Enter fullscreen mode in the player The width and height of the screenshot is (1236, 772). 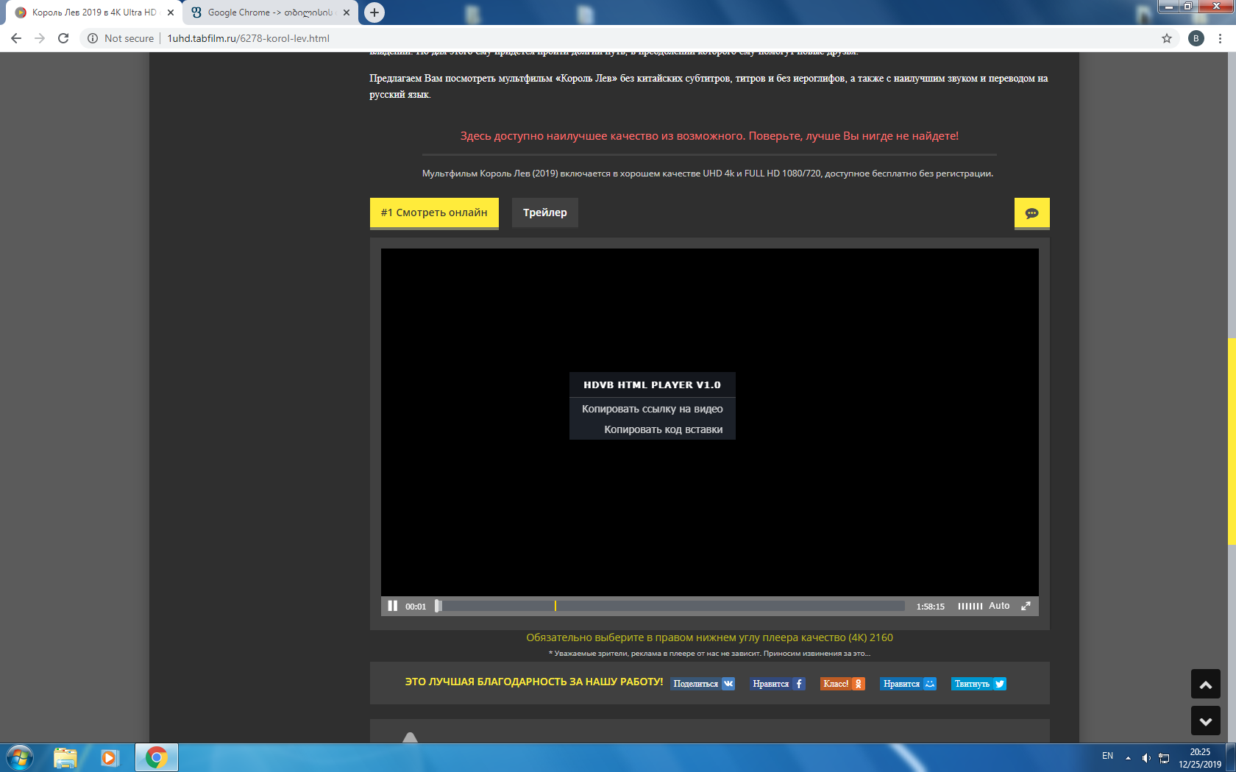pyautogui.click(x=1026, y=606)
